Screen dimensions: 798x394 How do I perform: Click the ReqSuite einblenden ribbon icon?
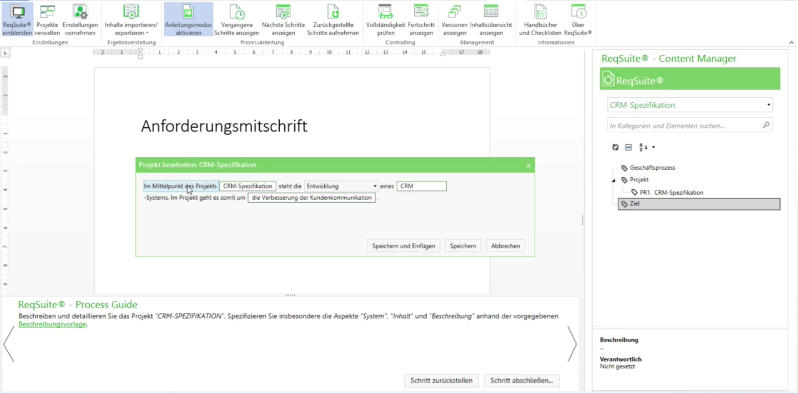(x=17, y=19)
